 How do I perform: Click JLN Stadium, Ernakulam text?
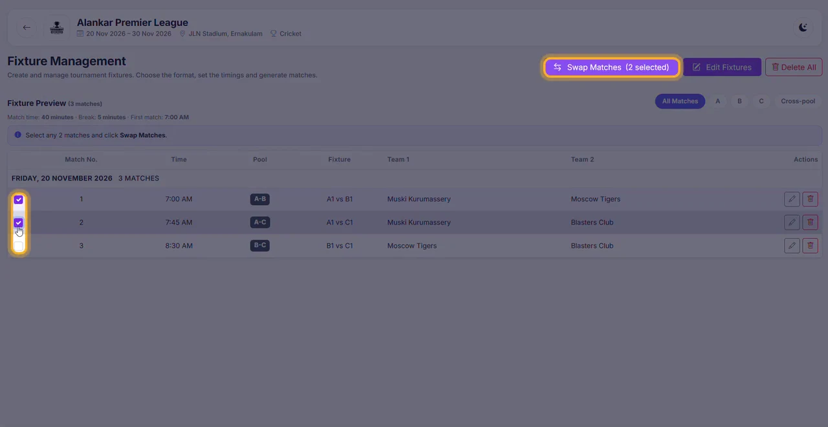pos(225,34)
